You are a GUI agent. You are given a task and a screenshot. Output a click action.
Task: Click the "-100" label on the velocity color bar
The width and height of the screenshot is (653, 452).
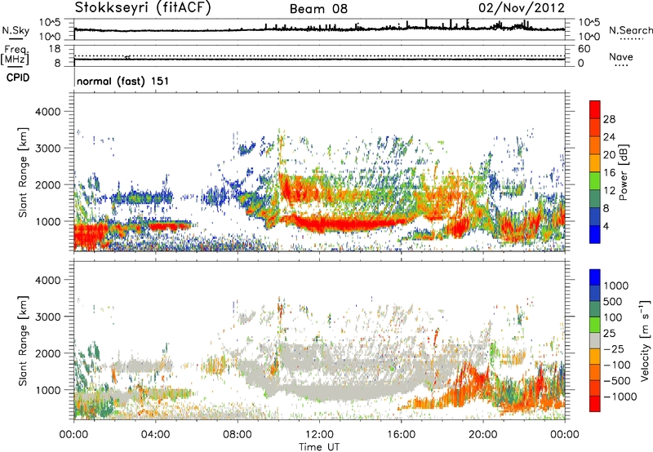pyautogui.click(x=617, y=365)
